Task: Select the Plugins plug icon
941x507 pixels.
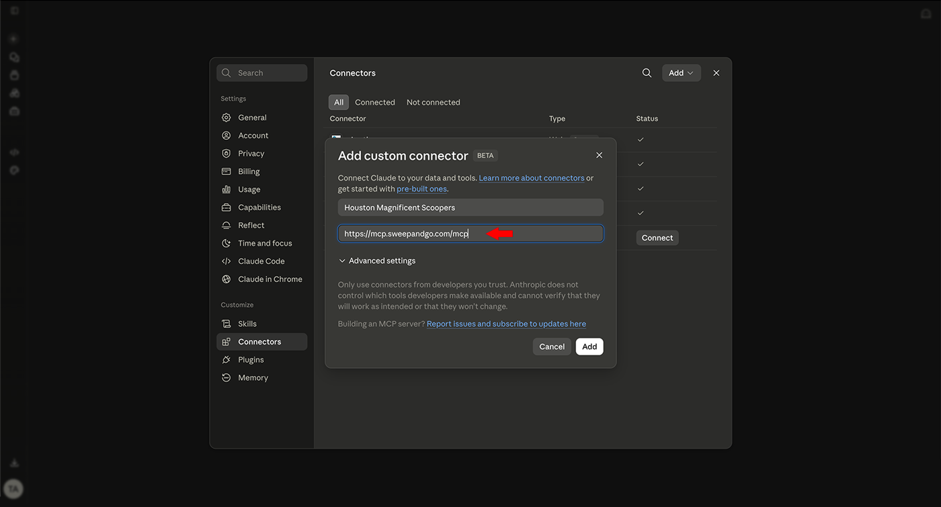Action: click(226, 360)
